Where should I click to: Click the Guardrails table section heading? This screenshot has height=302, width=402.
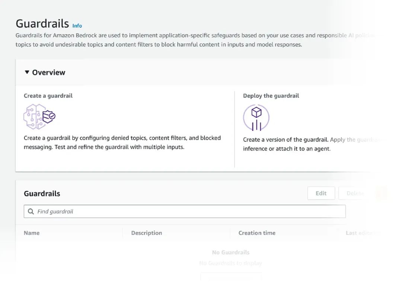42,194
